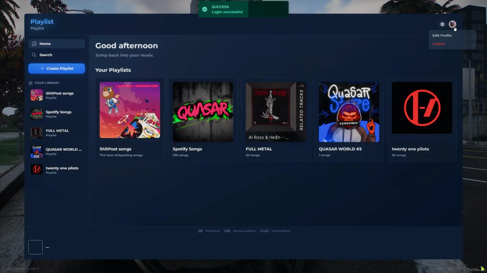
Task: Click the Create Playlist button
Action: coord(57,69)
